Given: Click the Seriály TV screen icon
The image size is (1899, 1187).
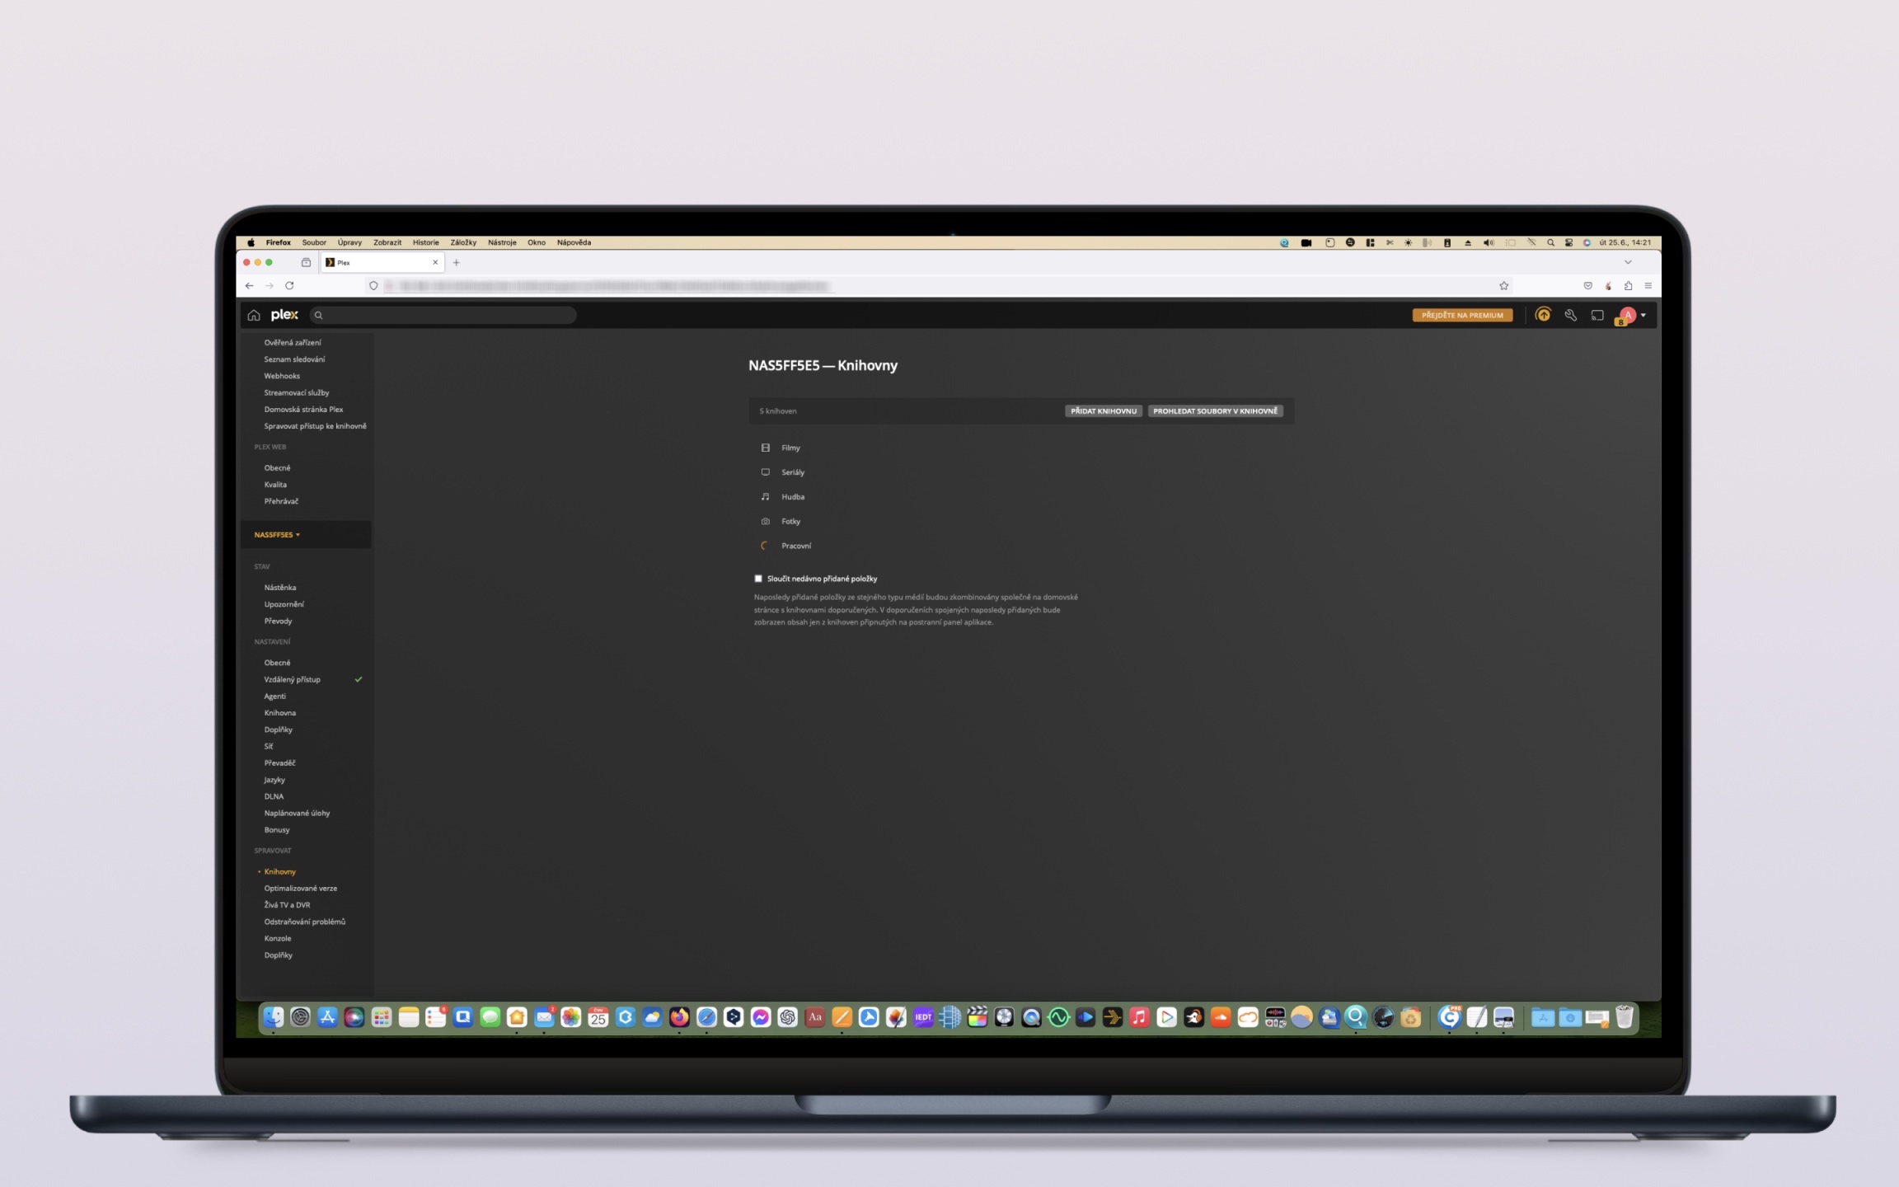Looking at the screenshot, I should coord(765,472).
